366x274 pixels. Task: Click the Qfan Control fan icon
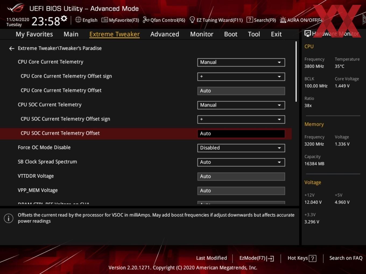point(146,20)
